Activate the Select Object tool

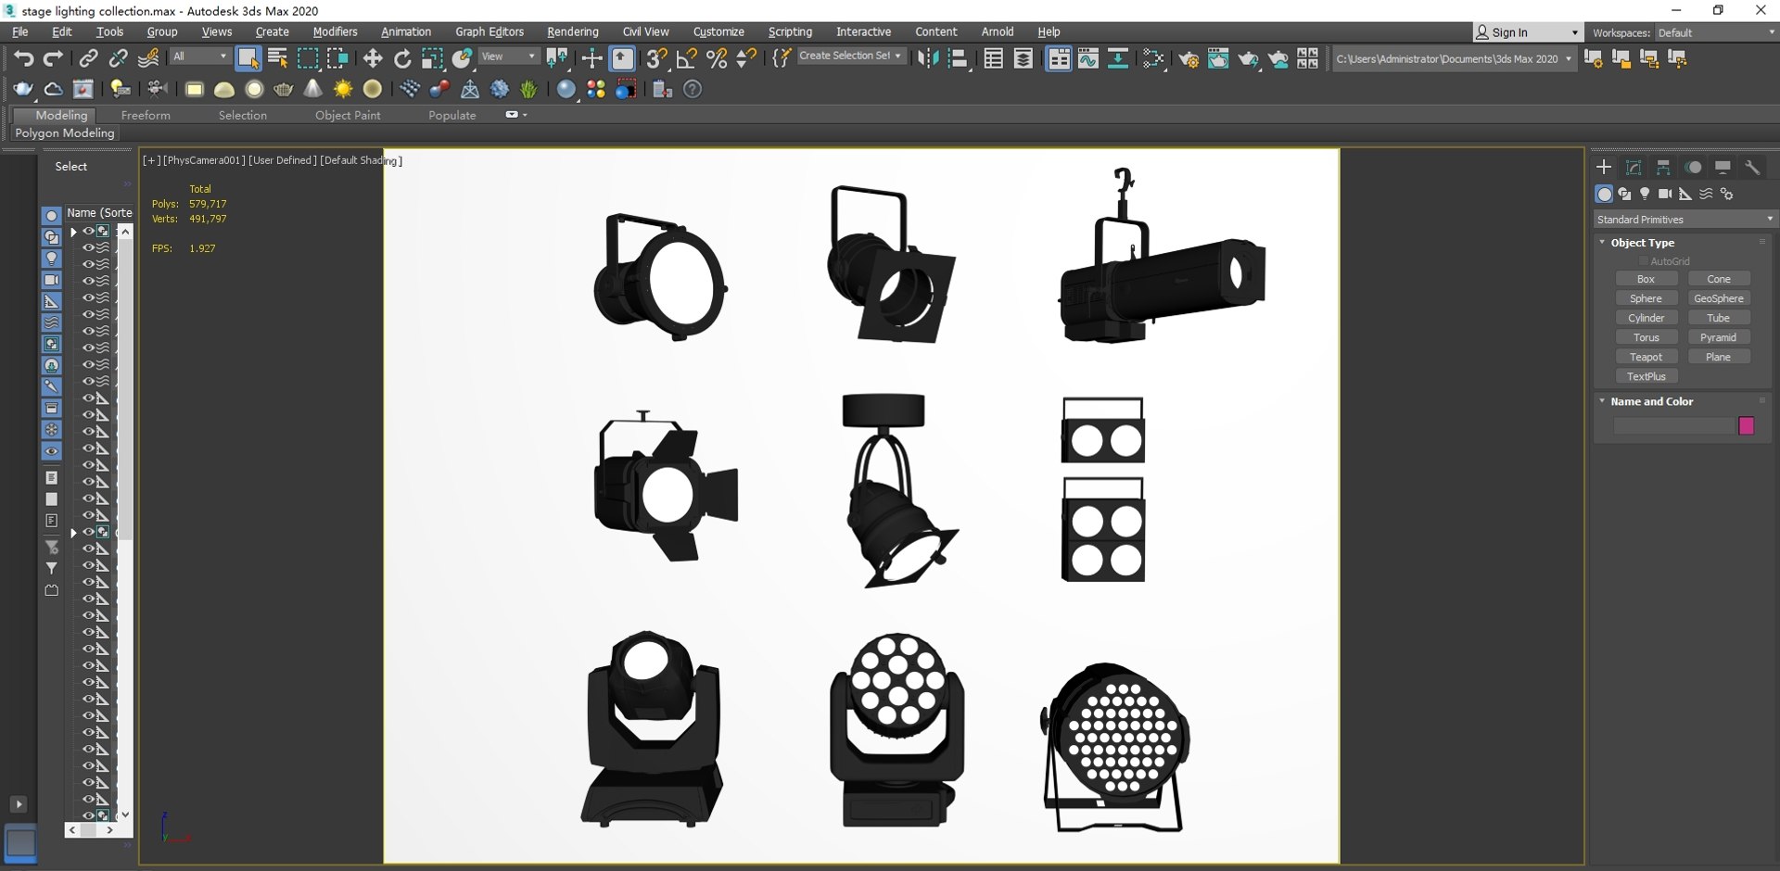tap(248, 58)
